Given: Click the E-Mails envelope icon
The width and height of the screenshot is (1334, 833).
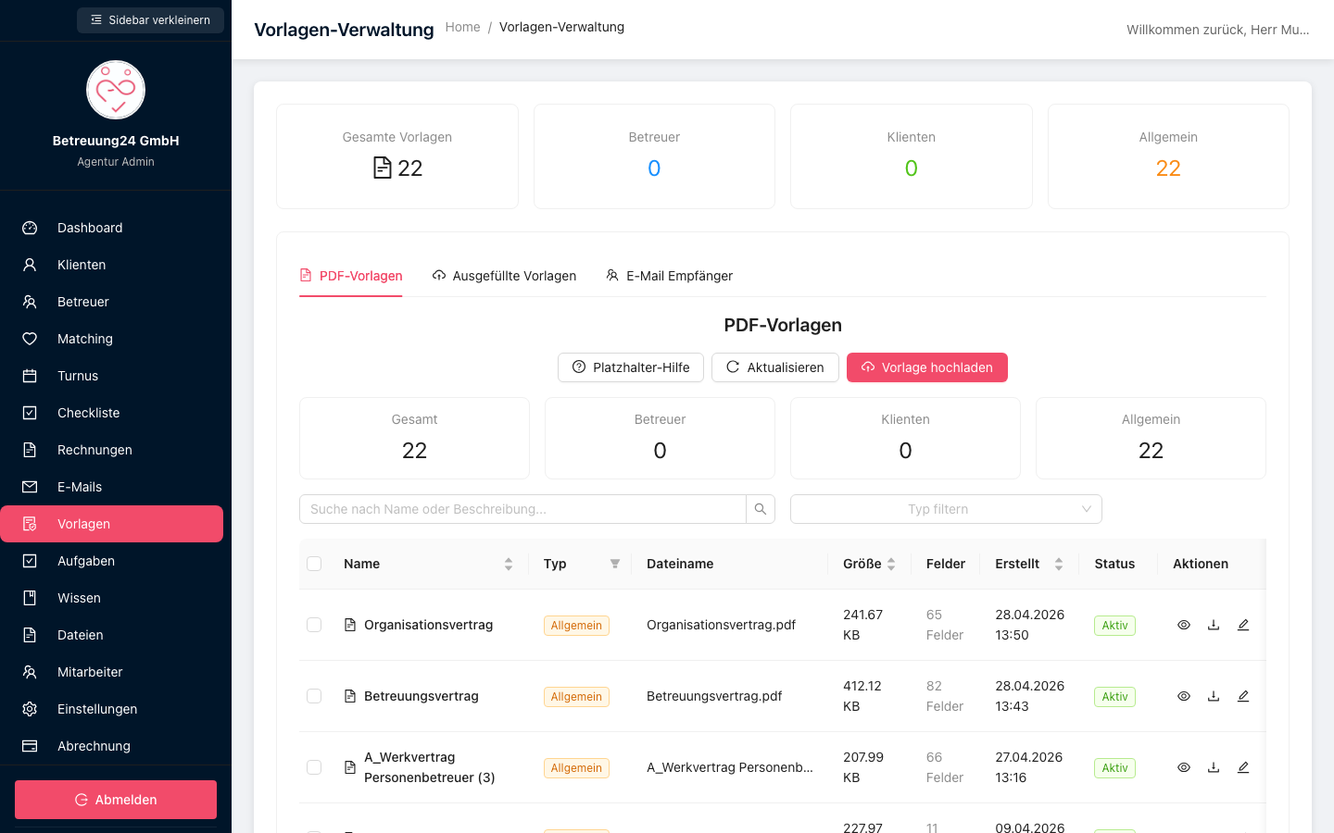Looking at the screenshot, I should [x=30, y=487].
